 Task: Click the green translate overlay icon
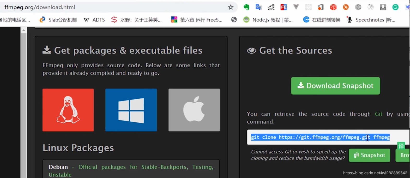pyautogui.click(x=401, y=146)
